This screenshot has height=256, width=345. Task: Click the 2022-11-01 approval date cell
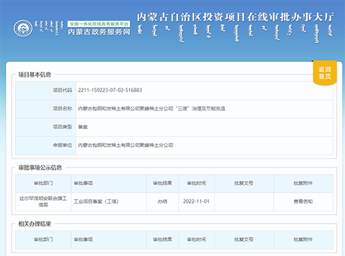[197, 201]
